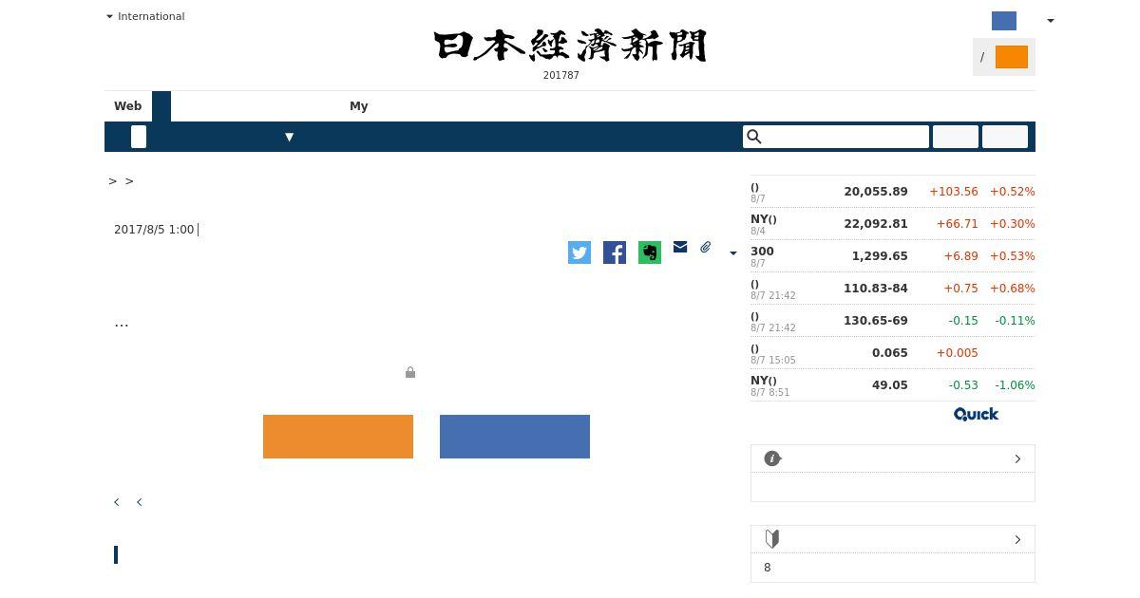The image size is (1140, 598).
Task: Click the 20,055.89 index value
Action: point(876,192)
